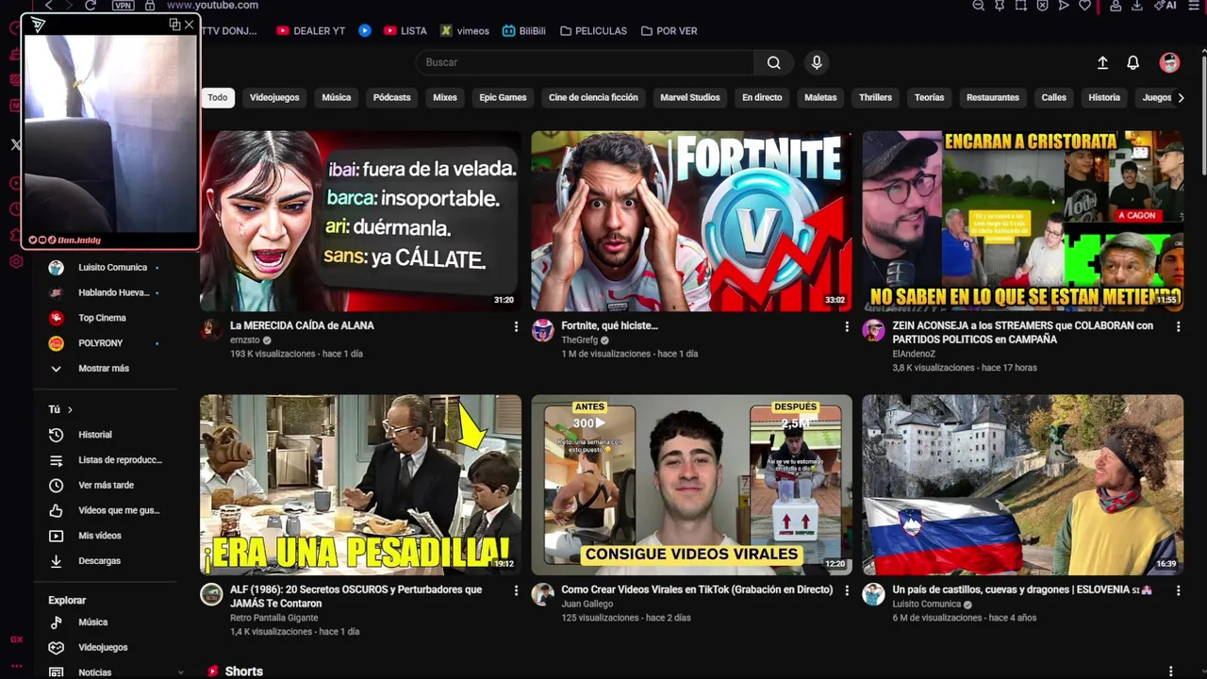Select the Marvel Studios filter chip

pos(690,97)
